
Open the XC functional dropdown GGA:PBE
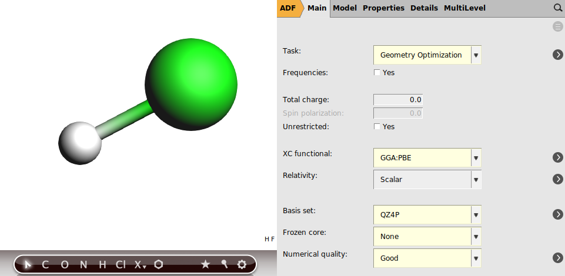(427, 157)
